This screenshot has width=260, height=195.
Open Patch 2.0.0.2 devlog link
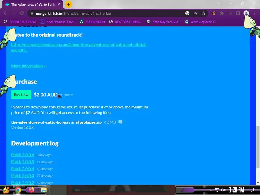coord(23,183)
